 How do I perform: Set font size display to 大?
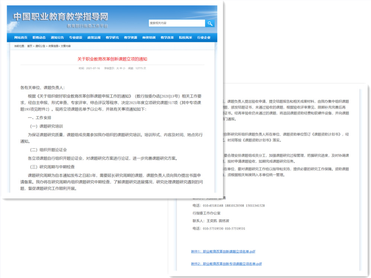tap(117, 69)
